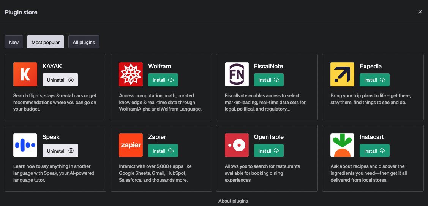428x206 pixels.
Task: Click the Expedia plugin logo
Action: pyautogui.click(x=342, y=74)
